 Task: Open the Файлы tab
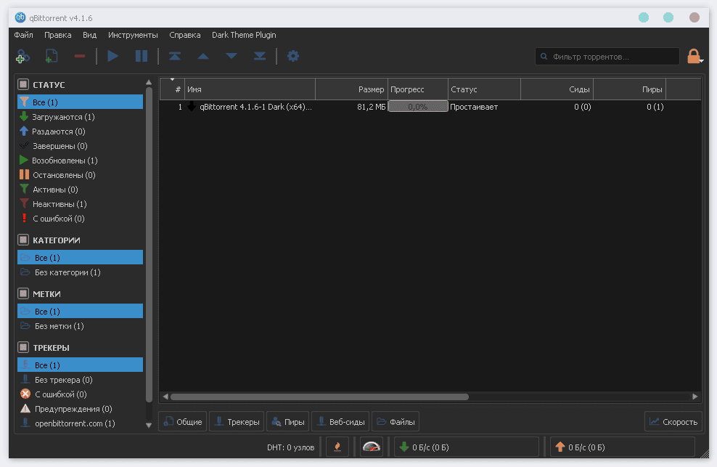pyautogui.click(x=396, y=422)
